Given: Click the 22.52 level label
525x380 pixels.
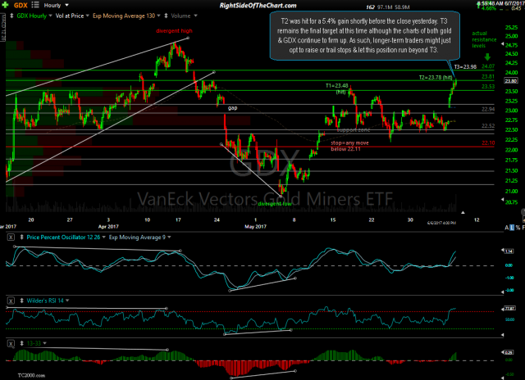Looking at the screenshot, I should pos(488,125).
